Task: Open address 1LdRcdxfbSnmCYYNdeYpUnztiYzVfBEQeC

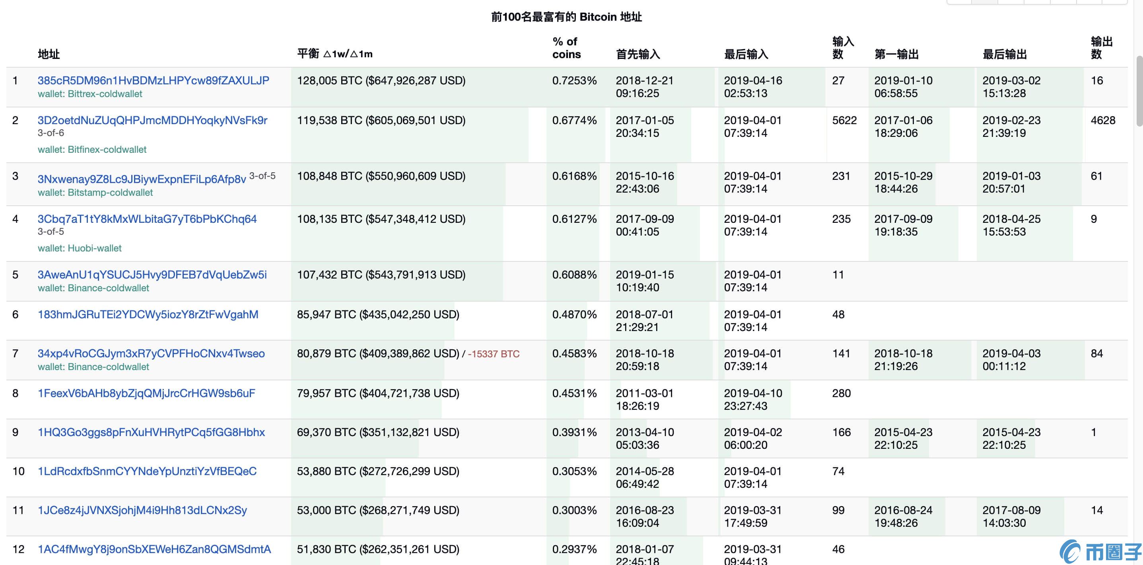Action: pyautogui.click(x=147, y=471)
